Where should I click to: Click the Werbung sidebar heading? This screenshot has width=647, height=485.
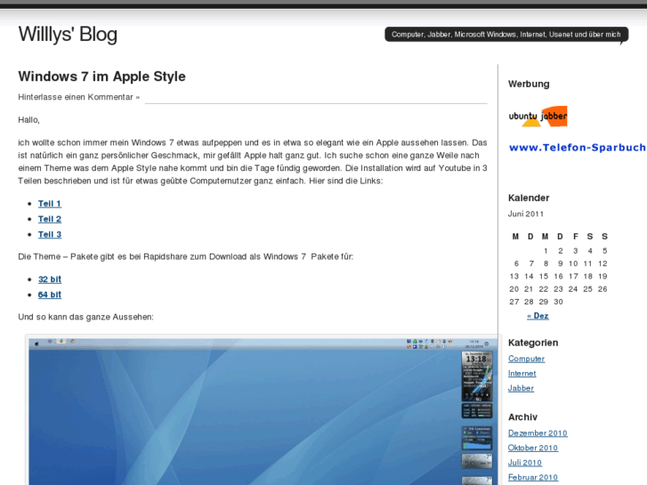pos(529,84)
